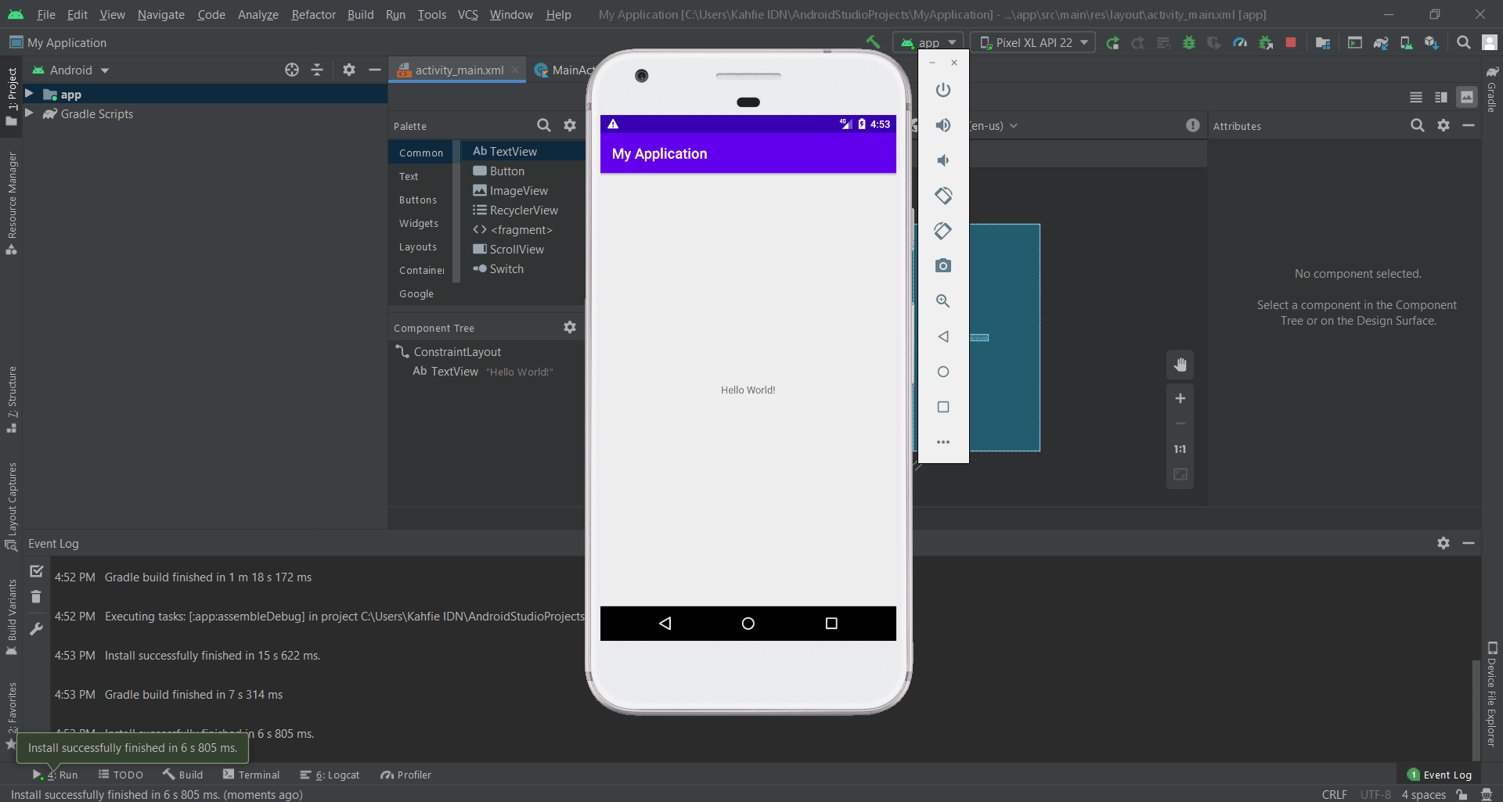
Task: Debug the app with the green bug icon
Action: (1189, 42)
